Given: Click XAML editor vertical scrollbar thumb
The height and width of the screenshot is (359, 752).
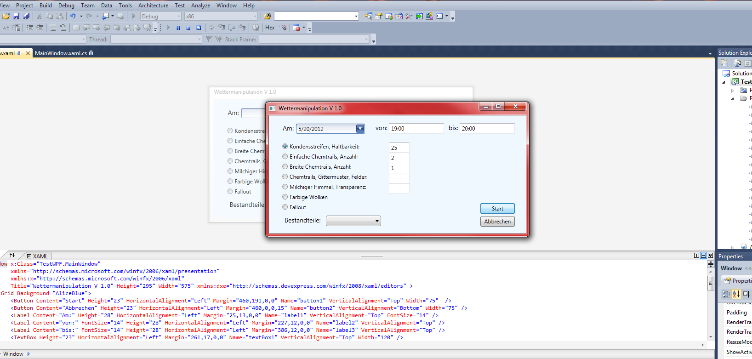Looking at the screenshot, I should (x=711, y=283).
